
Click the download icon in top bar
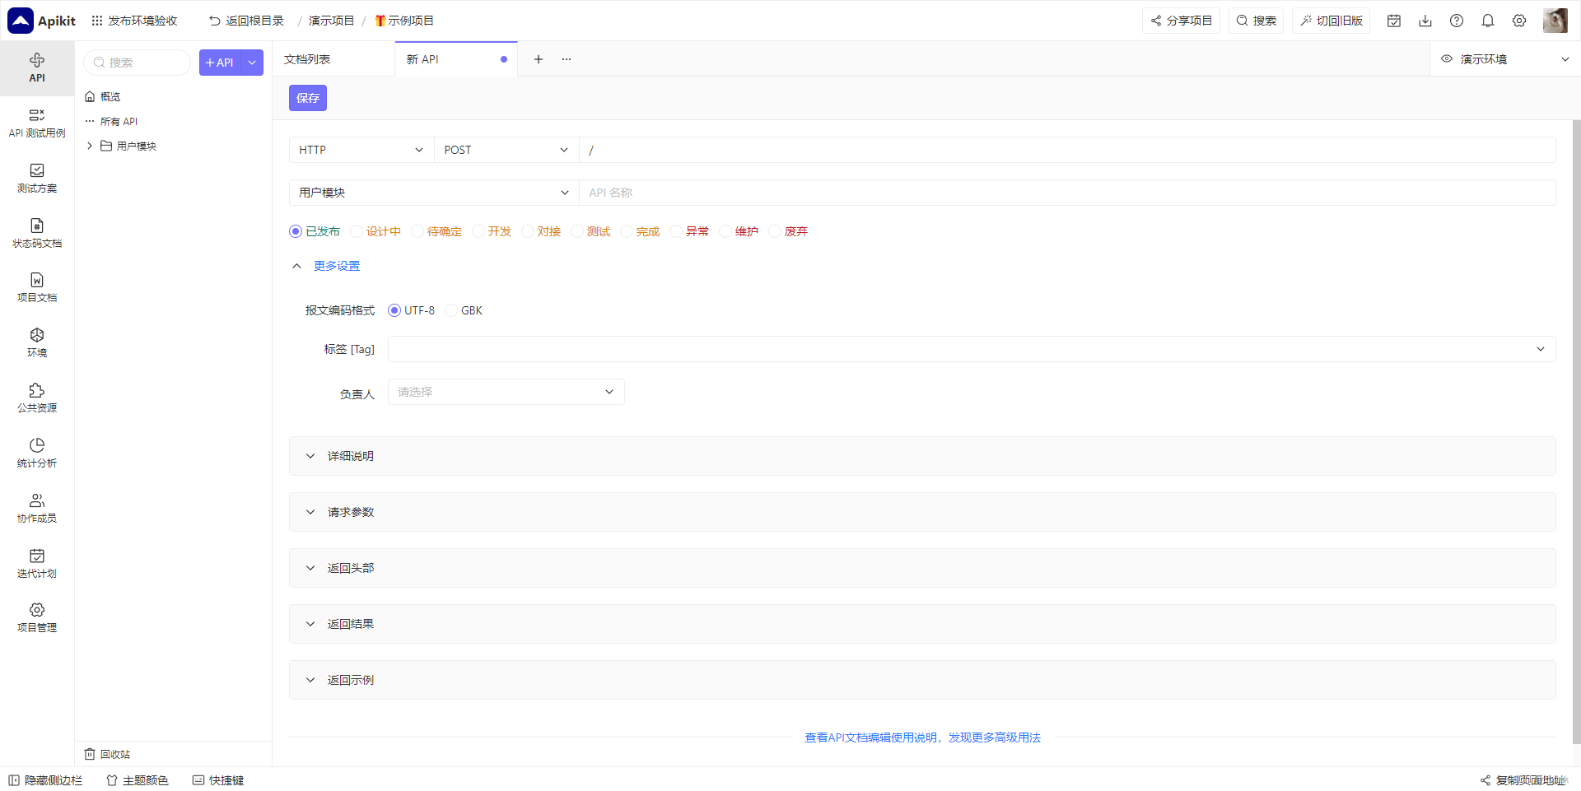coord(1425,21)
